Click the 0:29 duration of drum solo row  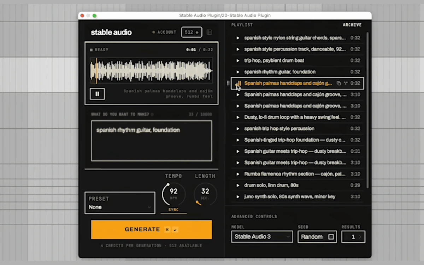click(x=355, y=185)
